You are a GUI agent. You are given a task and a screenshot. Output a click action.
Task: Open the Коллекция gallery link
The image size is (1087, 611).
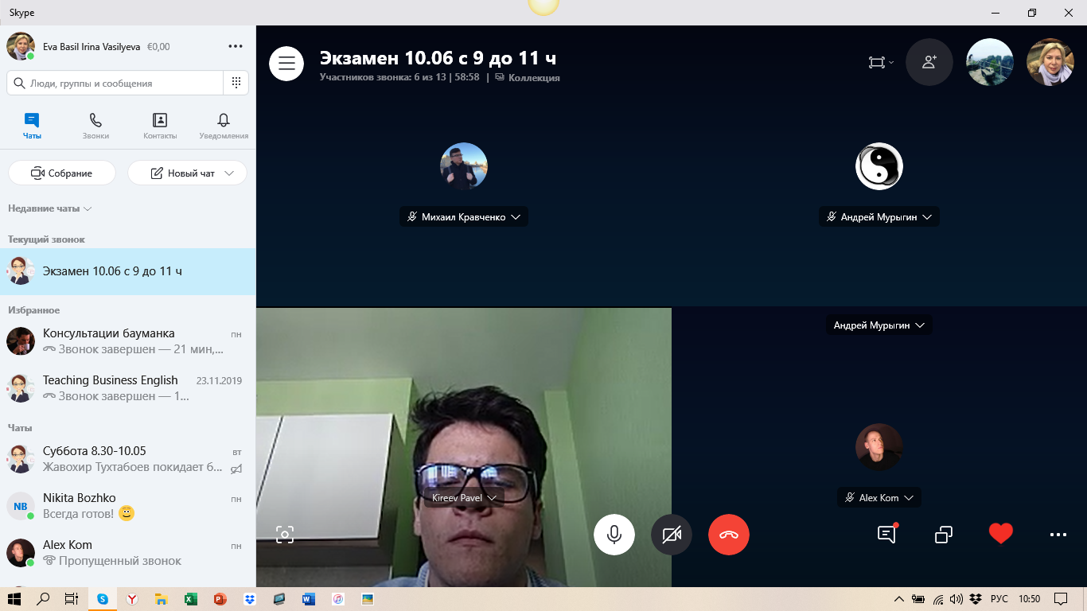pyautogui.click(x=533, y=78)
